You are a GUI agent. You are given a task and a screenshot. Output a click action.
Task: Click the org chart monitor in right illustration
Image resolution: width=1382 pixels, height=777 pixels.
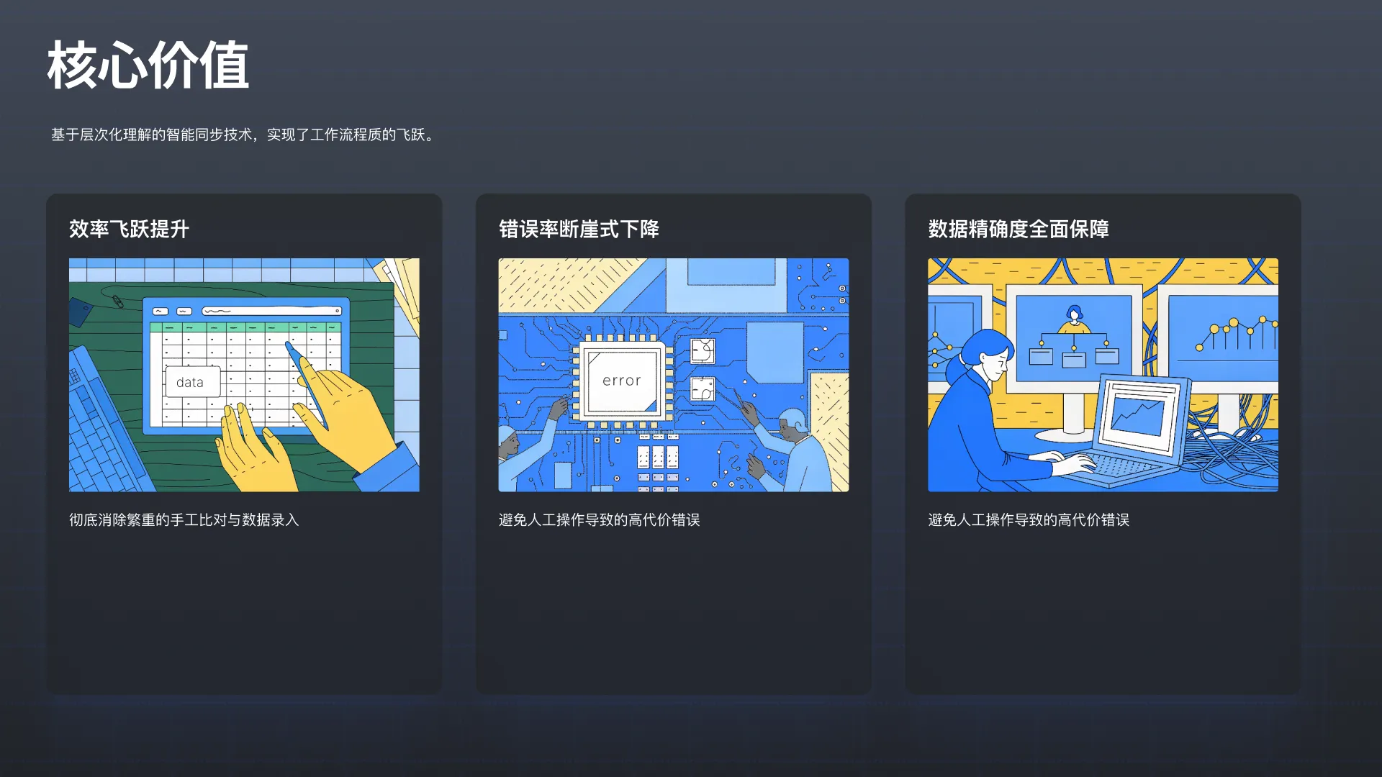[x=1073, y=338]
